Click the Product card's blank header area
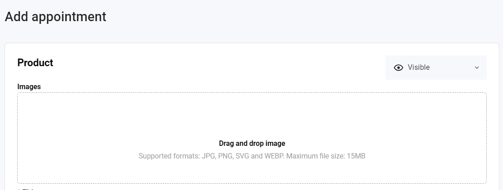Viewport: 503px width, 190px height. click(x=216, y=63)
